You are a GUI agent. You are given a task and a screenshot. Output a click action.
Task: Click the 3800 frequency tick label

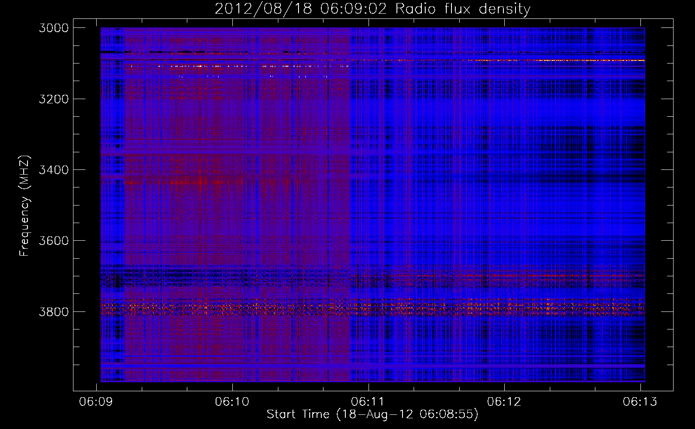point(54,311)
